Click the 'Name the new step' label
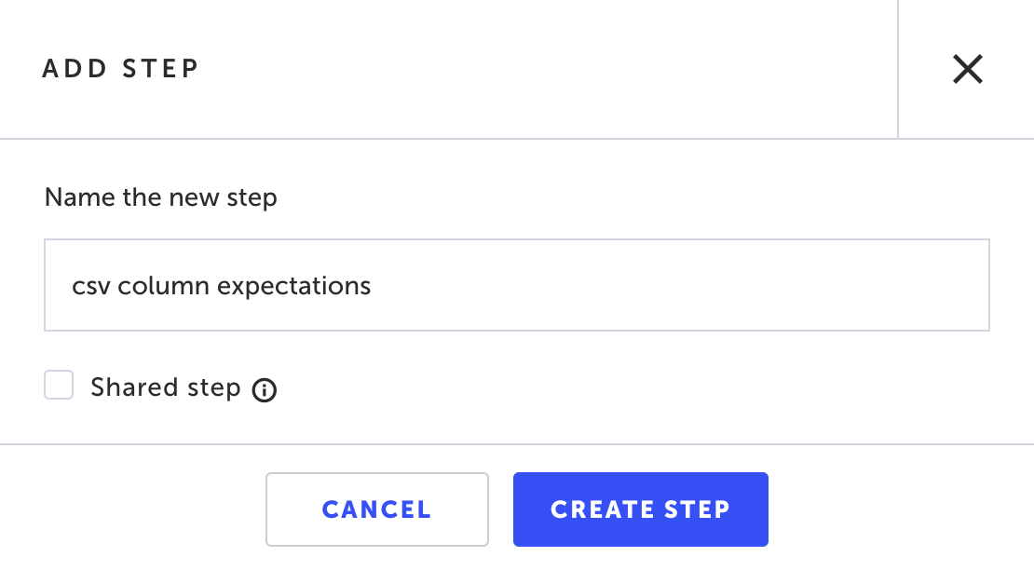Viewport: 1034px width, 570px height. coord(159,197)
